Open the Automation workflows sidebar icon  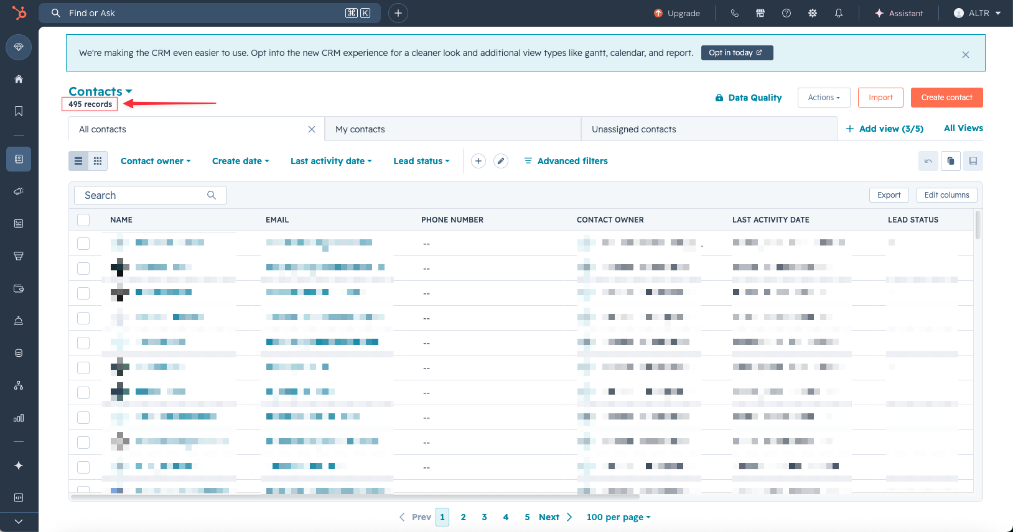pos(19,385)
